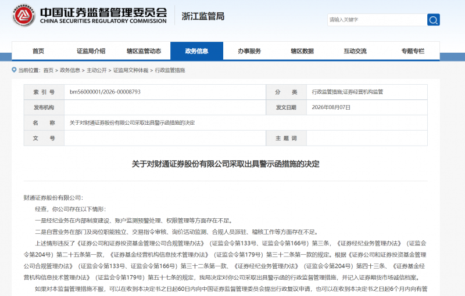Open the 办事服务 navigation tab
The image size is (465, 296).
point(249,51)
